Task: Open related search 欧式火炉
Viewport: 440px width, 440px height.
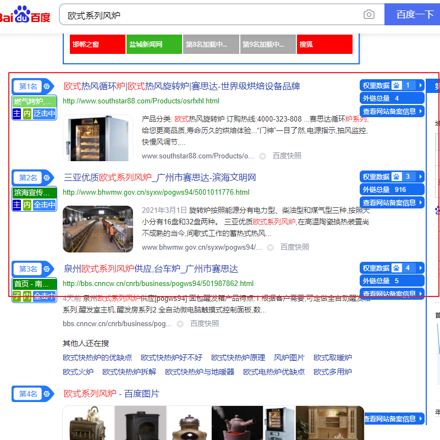Action: 78,372
